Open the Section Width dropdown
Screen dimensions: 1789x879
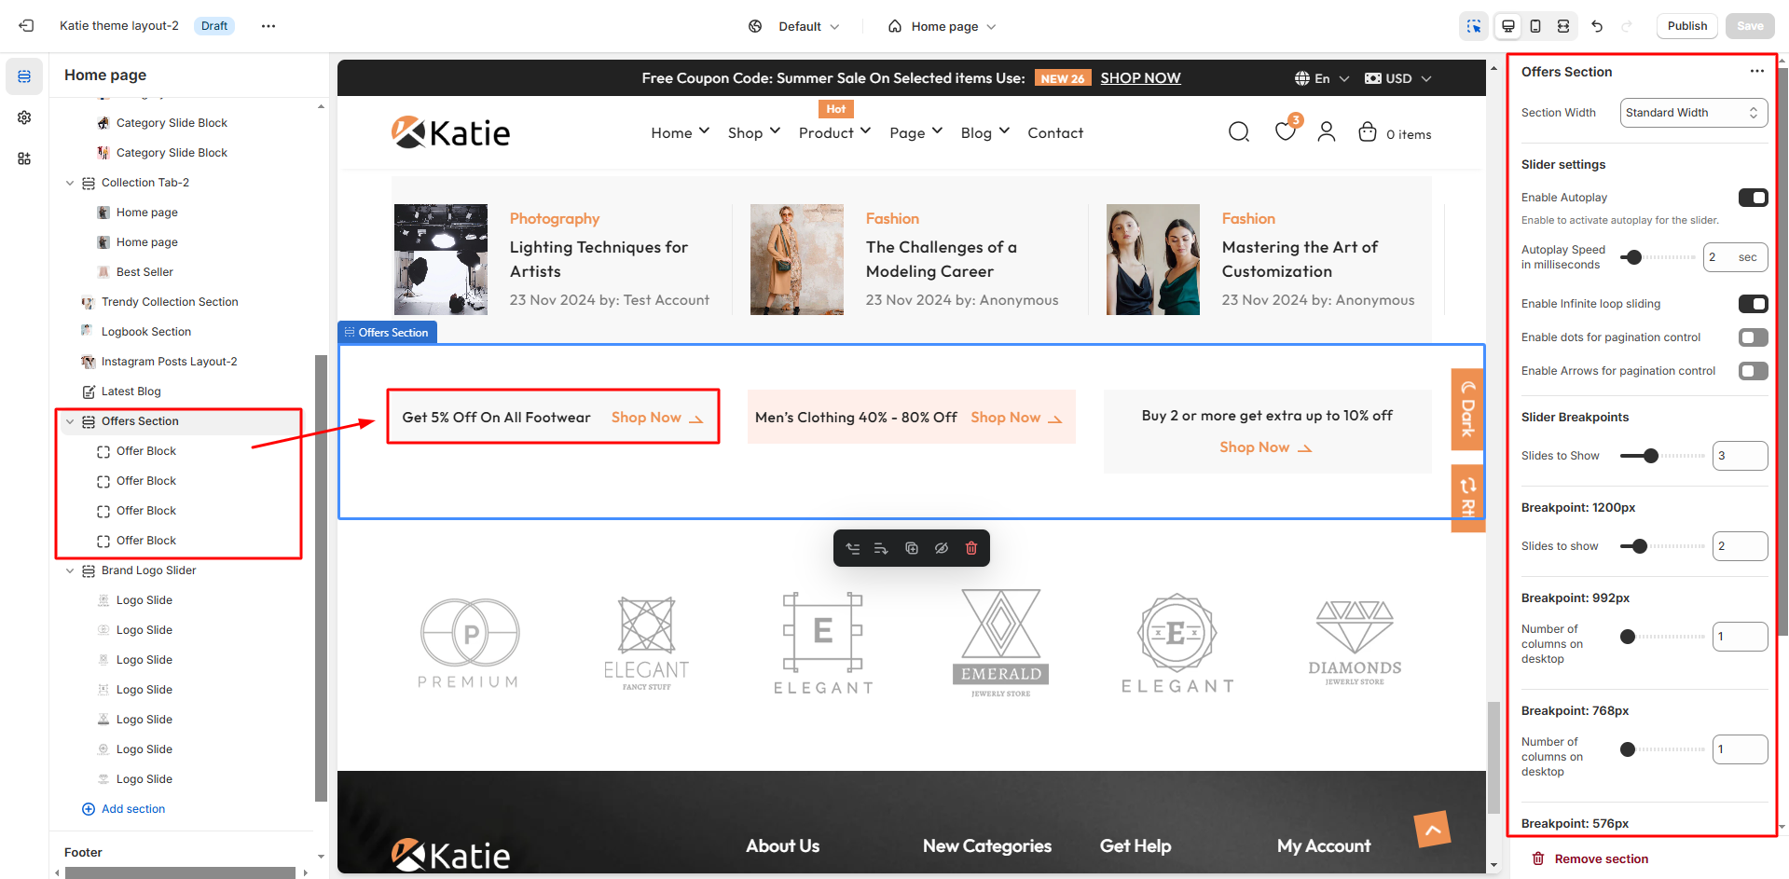[1693, 113]
